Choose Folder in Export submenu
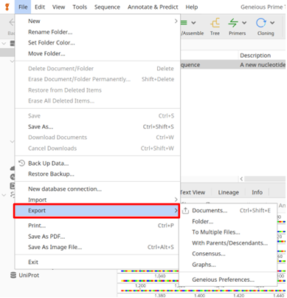287x298 pixels. point(228,221)
